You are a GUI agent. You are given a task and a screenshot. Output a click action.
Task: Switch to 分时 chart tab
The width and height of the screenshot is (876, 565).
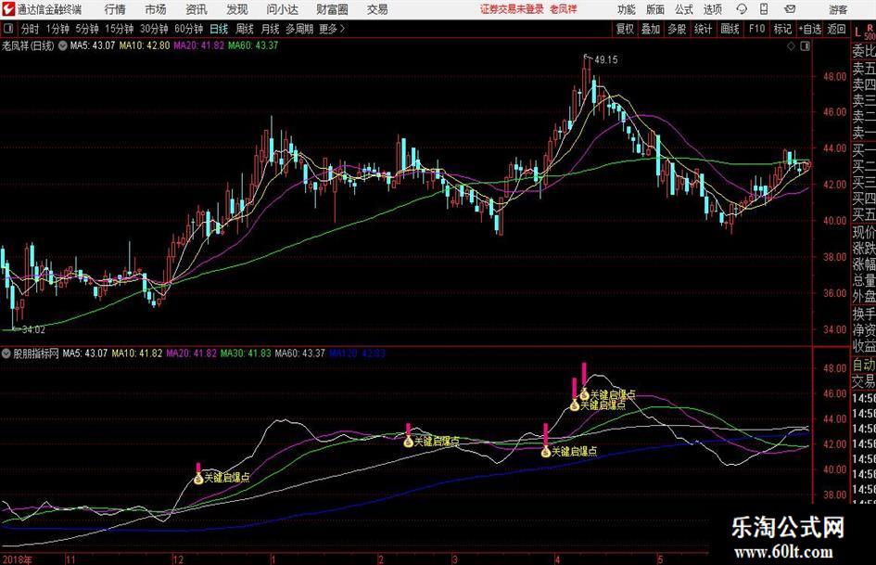(x=31, y=29)
